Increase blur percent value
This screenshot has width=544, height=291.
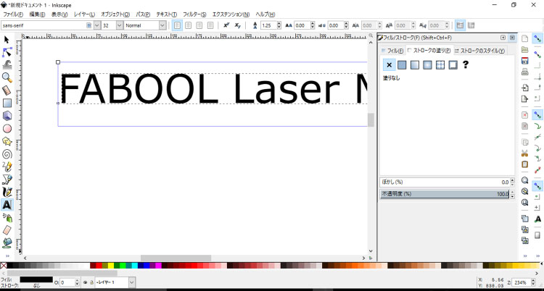click(512, 180)
